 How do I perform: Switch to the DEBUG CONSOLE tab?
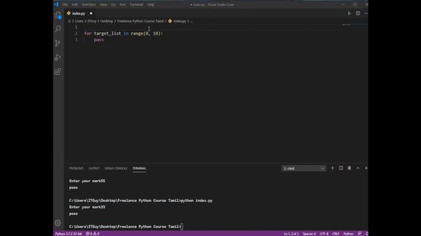click(116, 168)
